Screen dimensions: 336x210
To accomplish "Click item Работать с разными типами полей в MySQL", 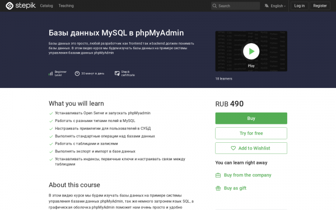I will coord(95,120).
